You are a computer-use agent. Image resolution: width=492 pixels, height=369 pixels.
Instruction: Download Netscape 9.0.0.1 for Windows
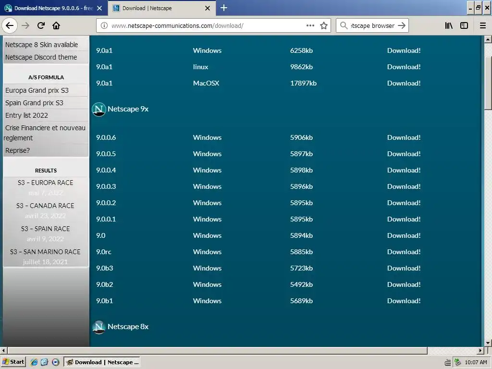tap(404, 219)
